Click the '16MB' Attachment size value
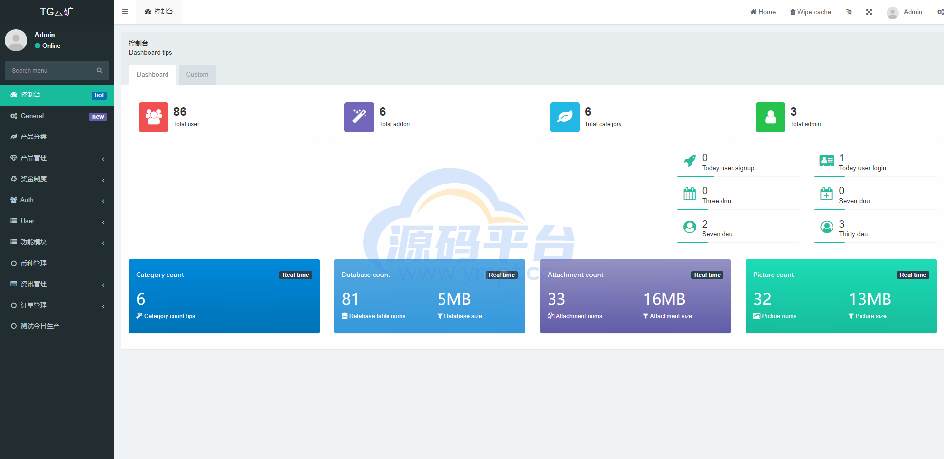Screen dimensions: 944x459 [x=664, y=299]
